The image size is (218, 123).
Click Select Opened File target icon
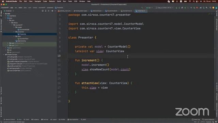[x=43, y=11]
